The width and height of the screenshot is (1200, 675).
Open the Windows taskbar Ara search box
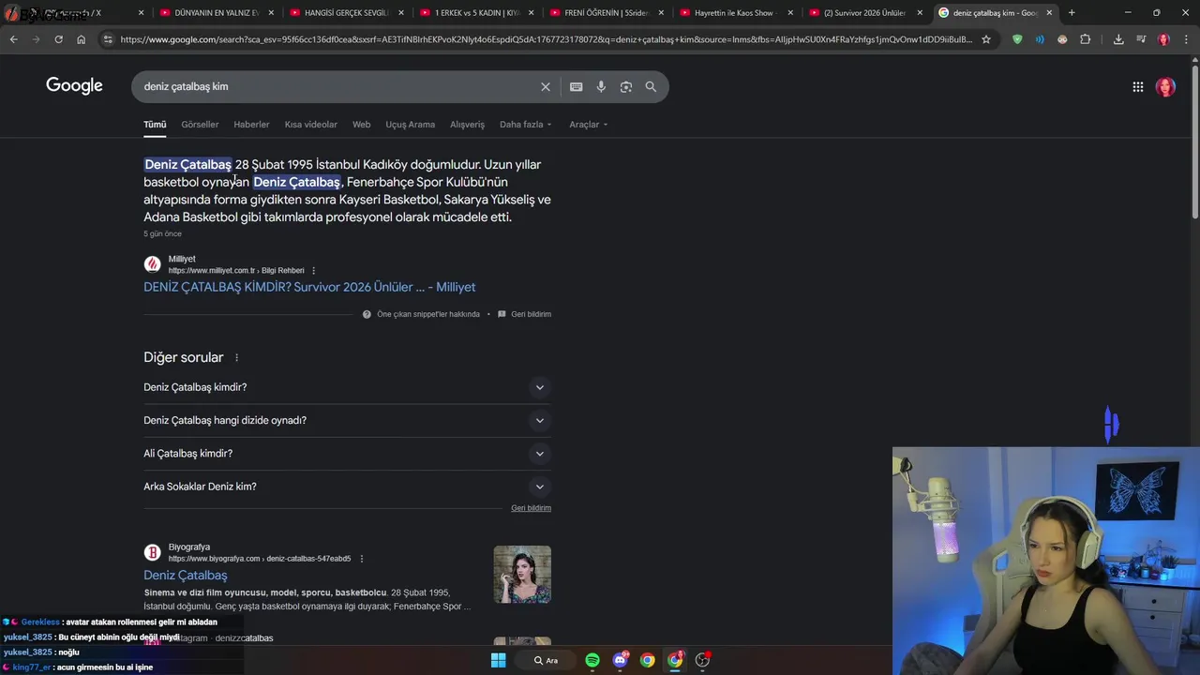coord(546,660)
